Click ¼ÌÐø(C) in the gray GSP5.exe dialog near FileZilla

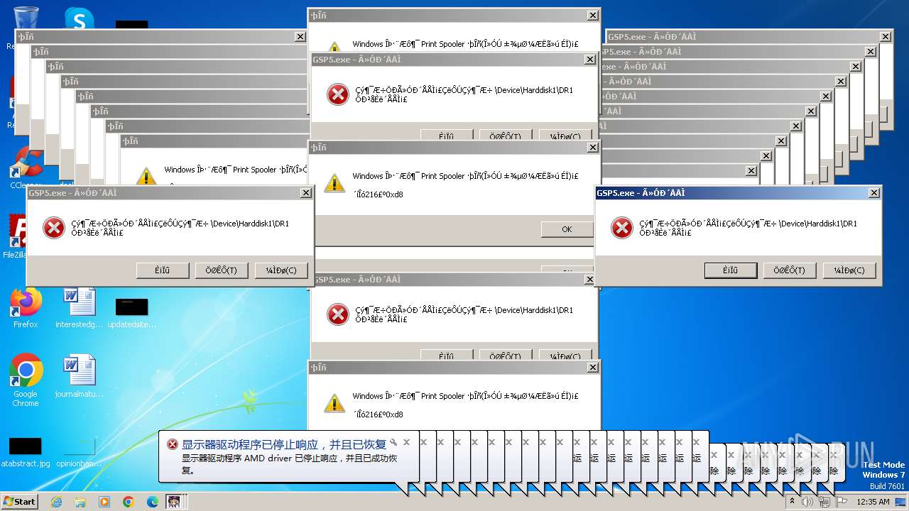pos(281,270)
